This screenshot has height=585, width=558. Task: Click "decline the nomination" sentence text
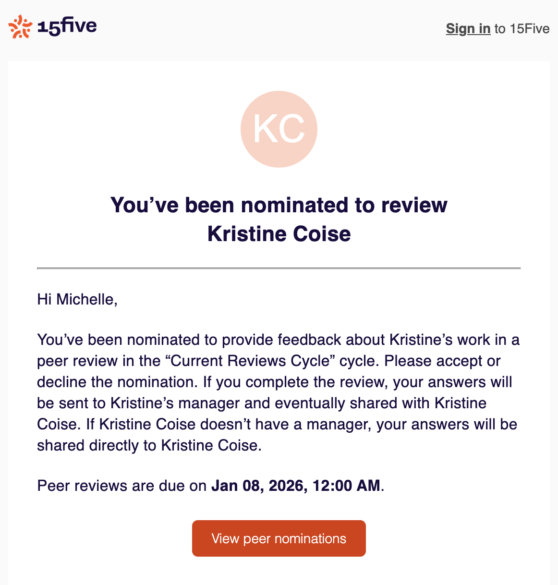coord(117,382)
